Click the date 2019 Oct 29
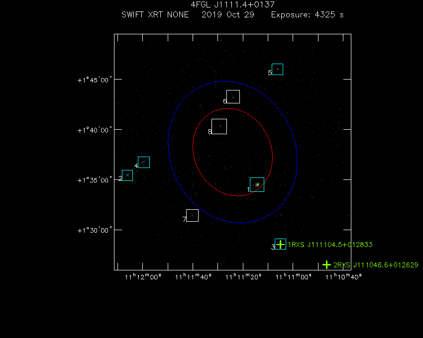The image size is (423, 338). pyautogui.click(x=228, y=14)
